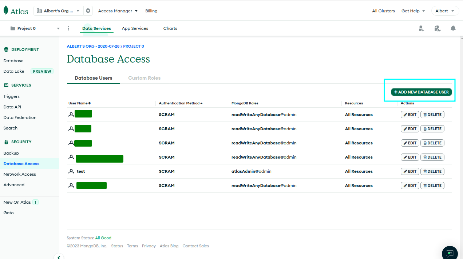The width and height of the screenshot is (463, 259).
Task: Open the Atlas Blog footer link
Action: 169,246
